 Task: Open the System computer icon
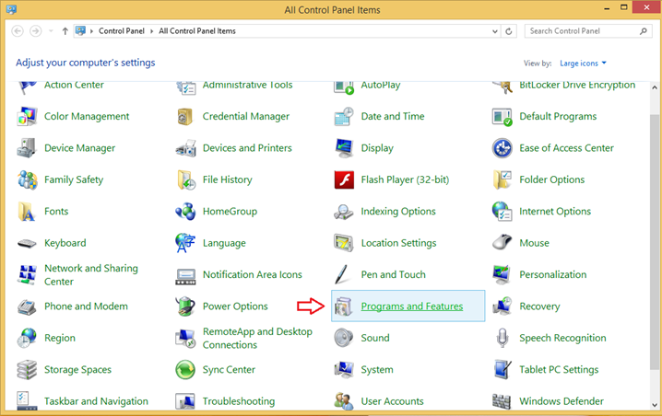[x=344, y=370]
